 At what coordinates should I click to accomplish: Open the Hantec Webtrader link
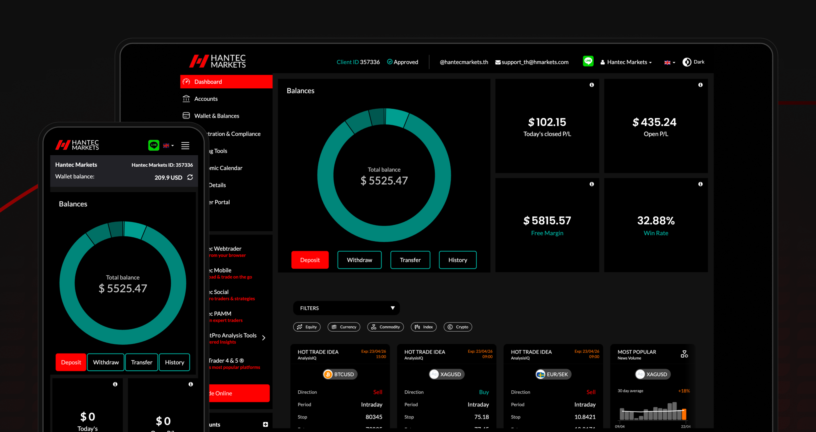pos(227,252)
